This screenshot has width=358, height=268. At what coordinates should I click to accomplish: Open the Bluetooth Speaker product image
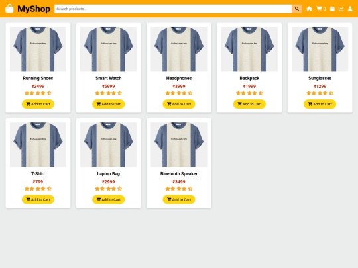179,145
